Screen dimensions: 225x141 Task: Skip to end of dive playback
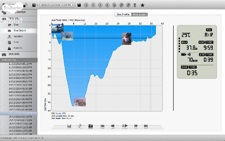[x=146, y=126]
